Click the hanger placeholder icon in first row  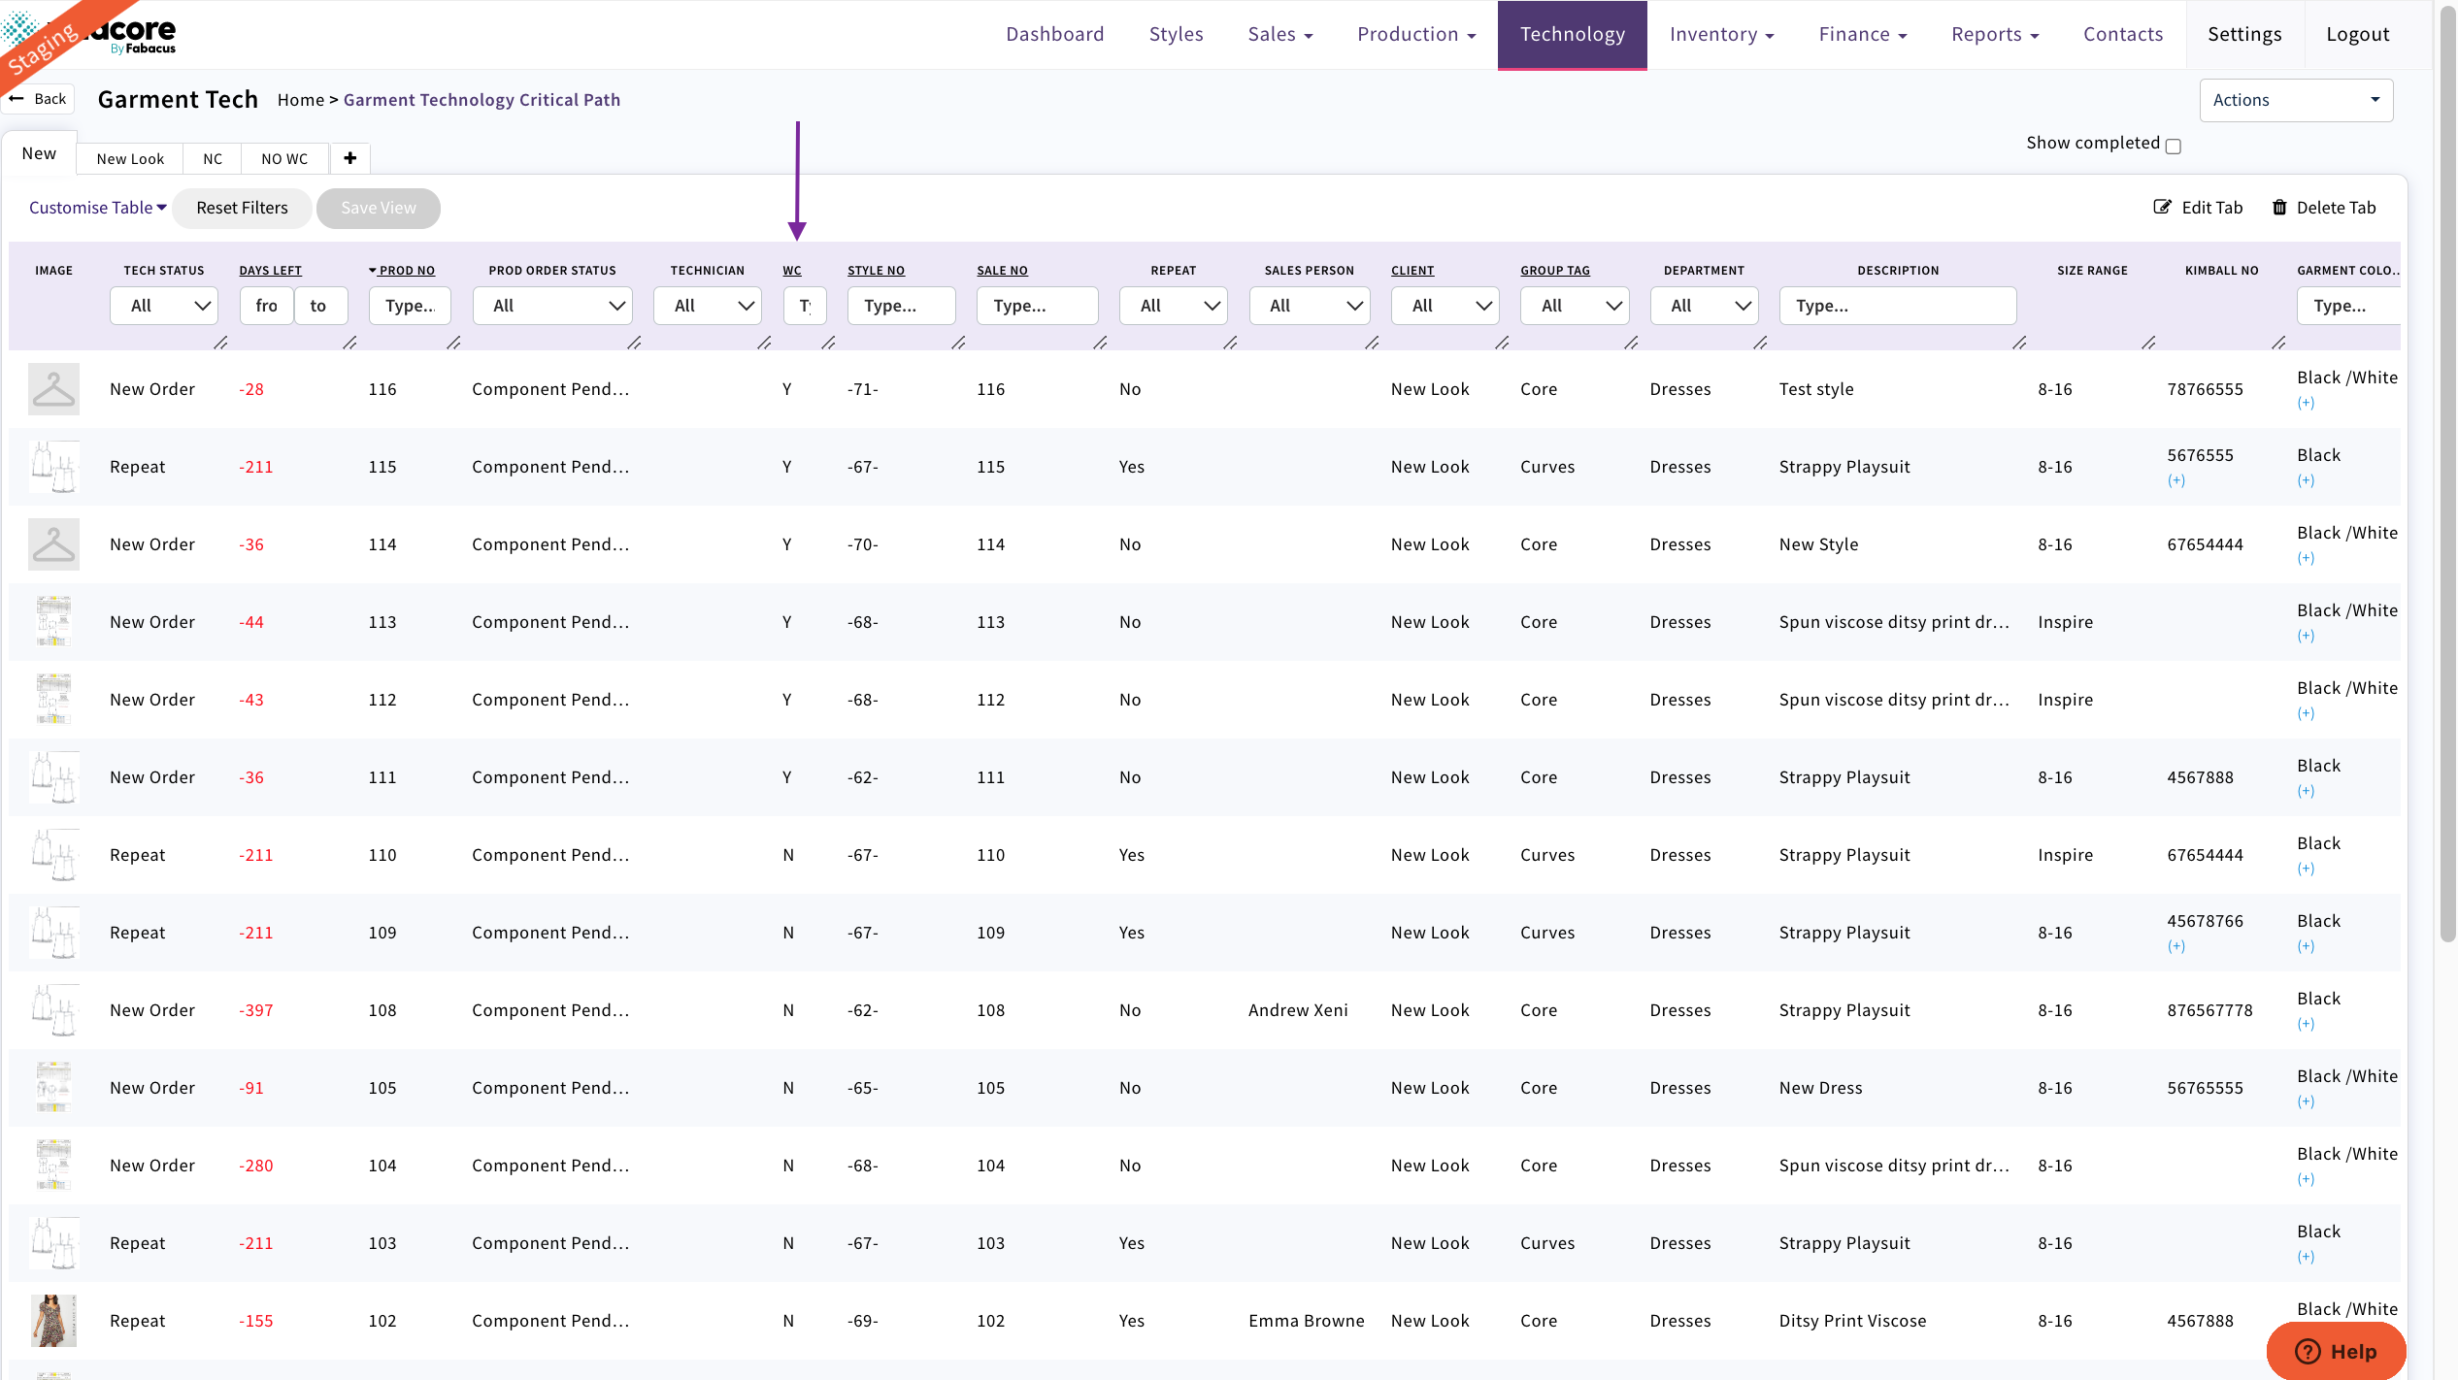click(53, 388)
